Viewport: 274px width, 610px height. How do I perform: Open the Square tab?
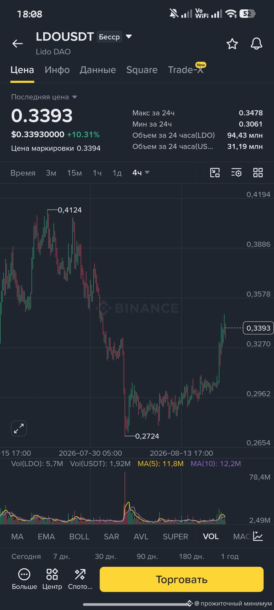(142, 70)
